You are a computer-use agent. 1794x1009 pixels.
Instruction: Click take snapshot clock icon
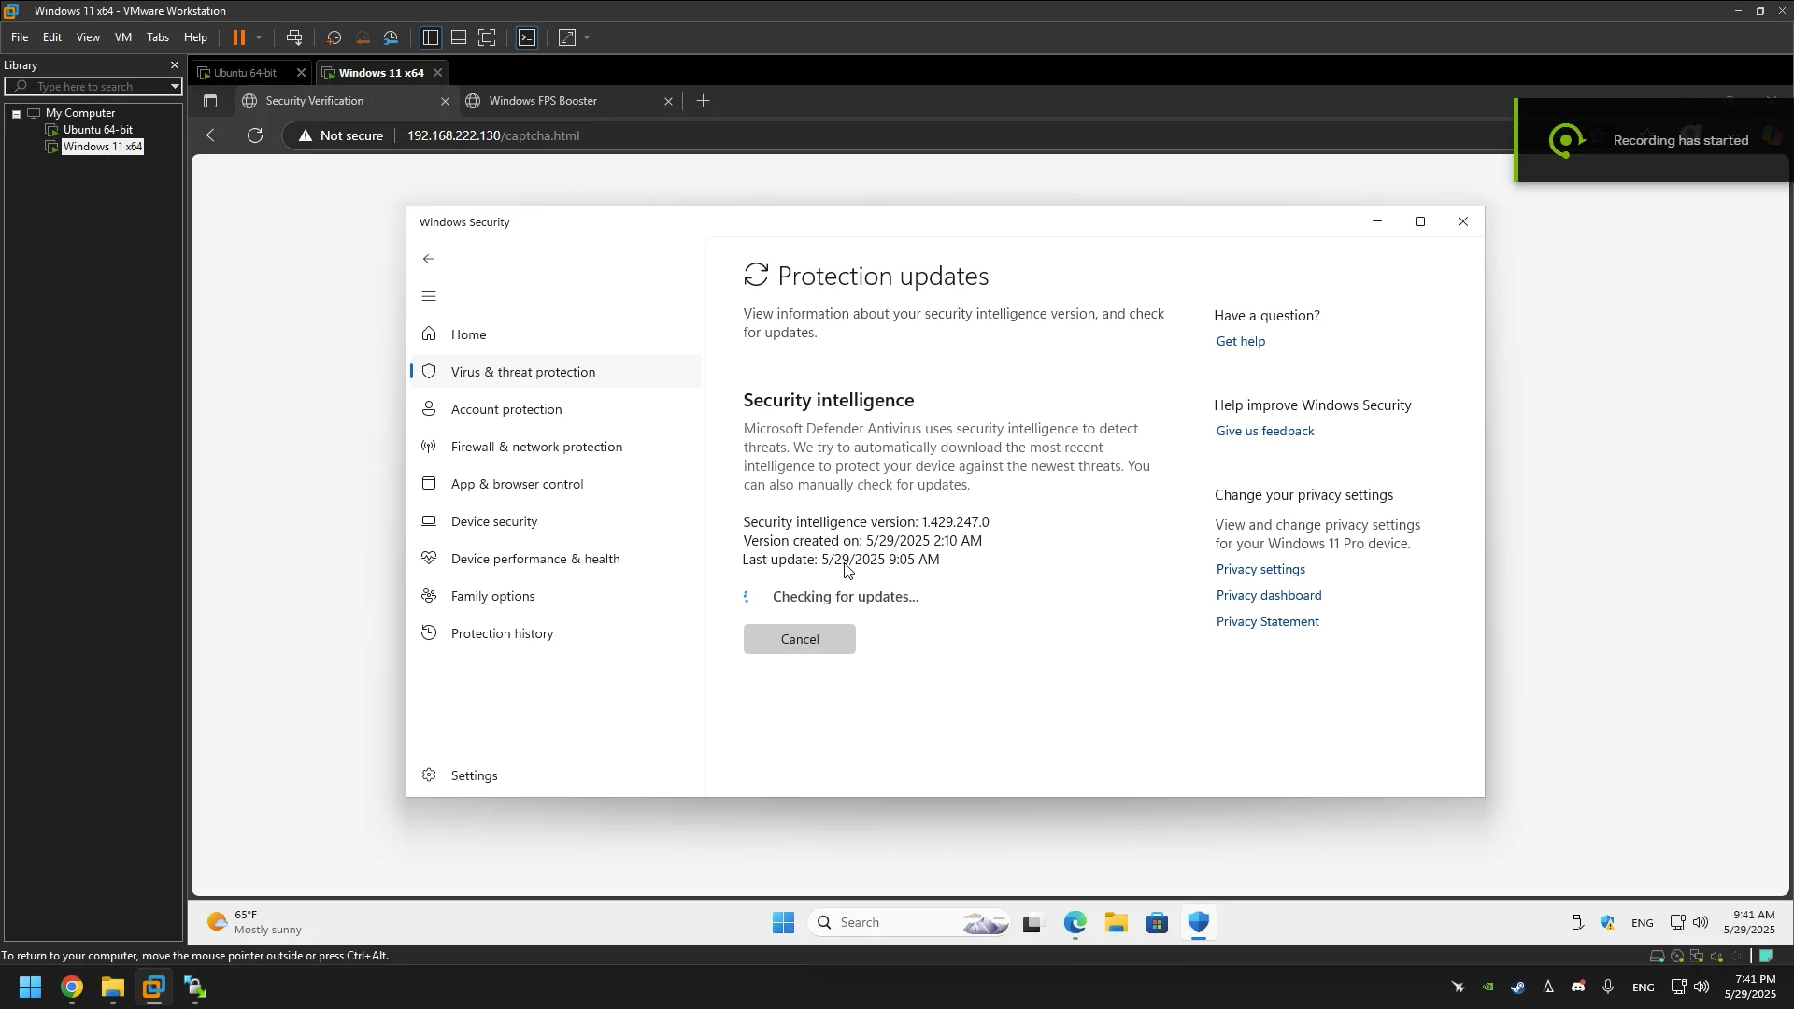point(334,37)
